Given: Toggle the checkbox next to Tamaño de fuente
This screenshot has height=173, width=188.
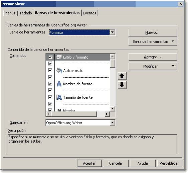Looking at the screenshot, I should [x=50, y=97].
